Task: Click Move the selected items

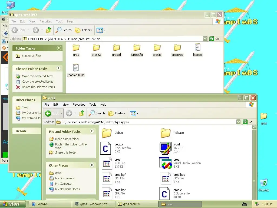Action: tap(38, 76)
